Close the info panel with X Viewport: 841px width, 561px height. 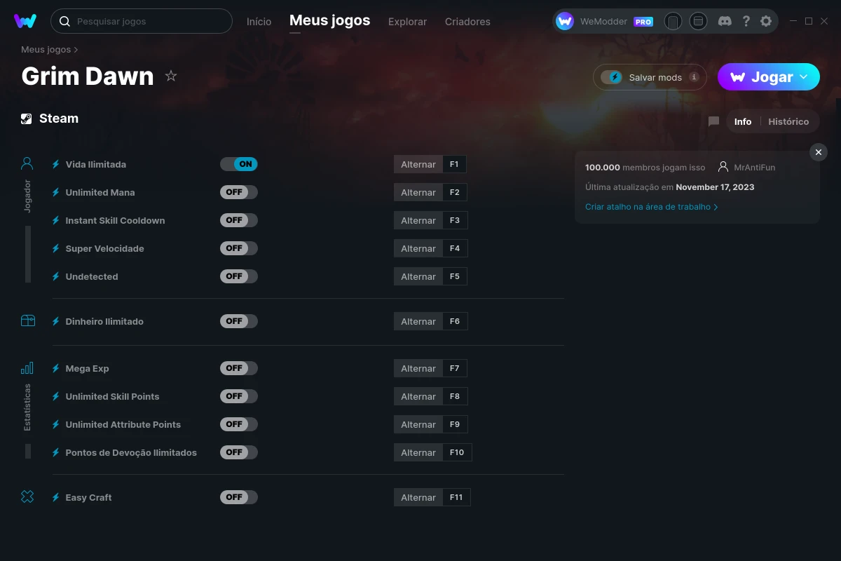(x=819, y=151)
